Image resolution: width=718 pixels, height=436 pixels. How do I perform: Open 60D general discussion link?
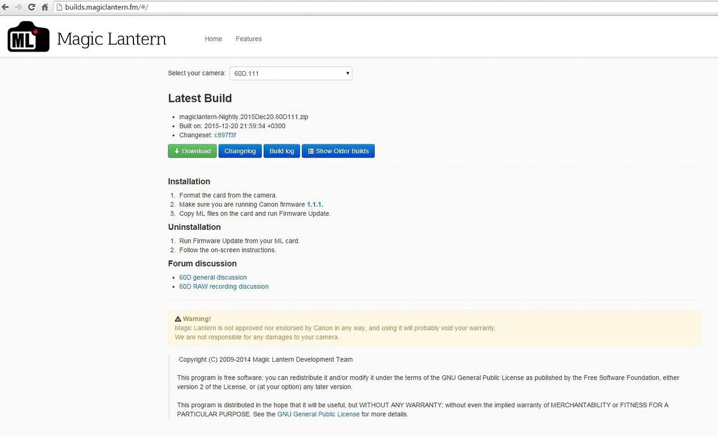point(213,277)
